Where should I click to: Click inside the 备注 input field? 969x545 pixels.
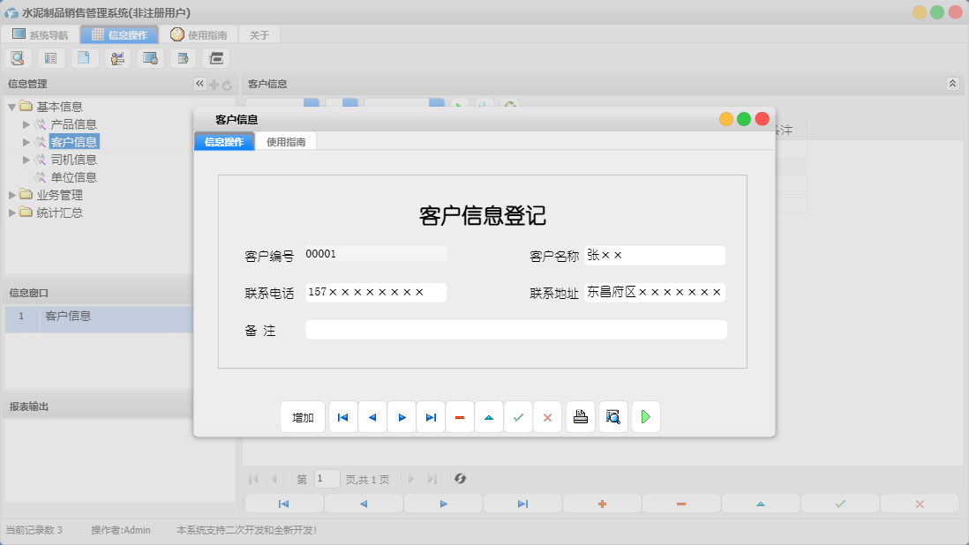pyautogui.click(x=516, y=330)
